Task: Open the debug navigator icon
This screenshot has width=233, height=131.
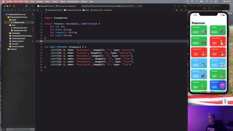Action: point(26,10)
